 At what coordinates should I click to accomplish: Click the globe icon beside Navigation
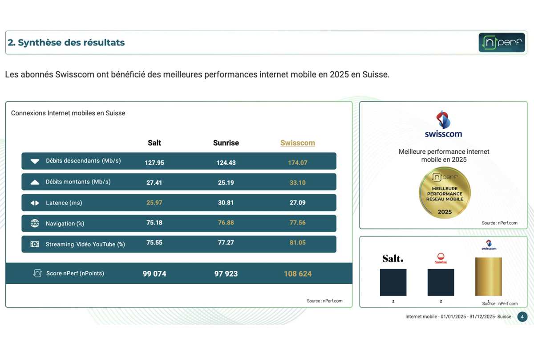click(35, 224)
